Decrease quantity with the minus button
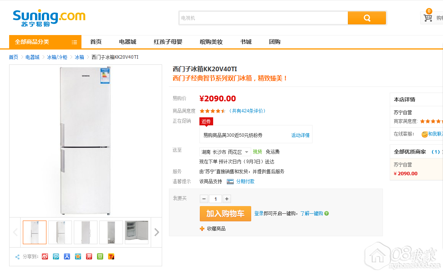Screen dimensions: 443x272 click(x=204, y=199)
